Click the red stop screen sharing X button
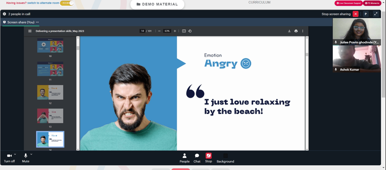386x170 pixels. pyautogui.click(x=356, y=14)
